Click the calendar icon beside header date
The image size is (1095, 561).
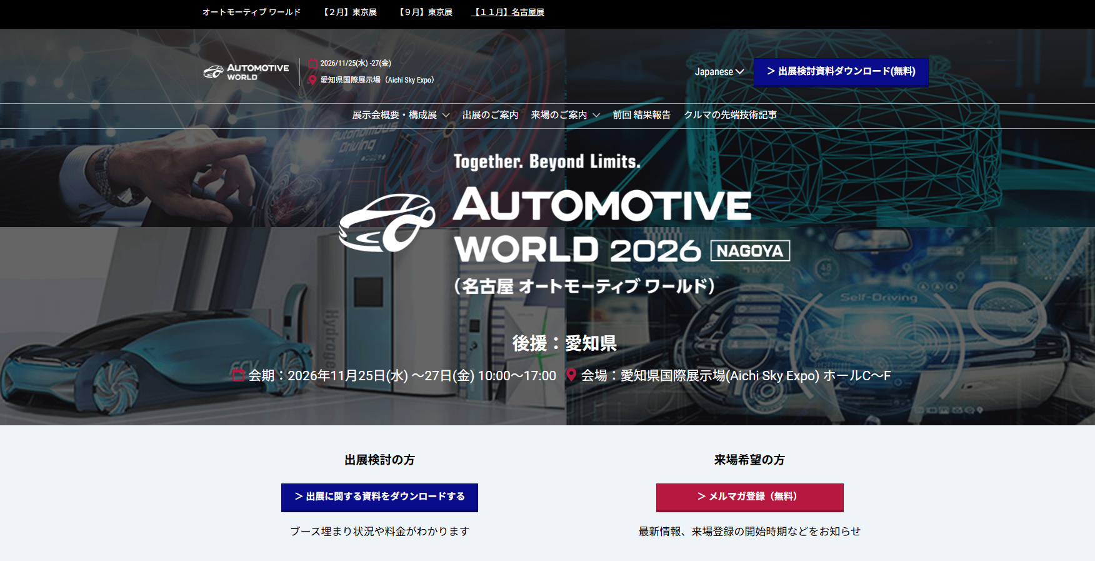(x=312, y=63)
